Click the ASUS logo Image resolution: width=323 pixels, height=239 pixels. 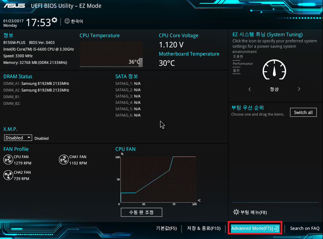[x=14, y=6]
